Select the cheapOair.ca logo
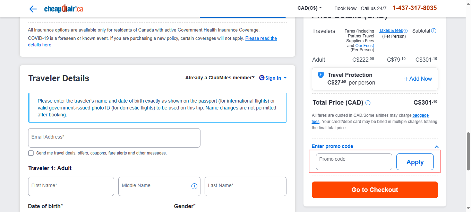 tap(63, 9)
